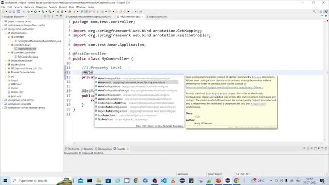Click AnnotationConfigApplicationContext register link
The width and height of the screenshot is (329, 185).
[x=224, y=88]
